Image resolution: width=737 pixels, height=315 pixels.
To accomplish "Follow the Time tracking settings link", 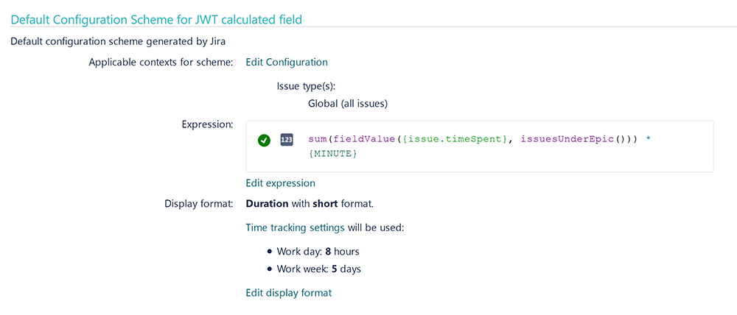I will pos(296,228).
